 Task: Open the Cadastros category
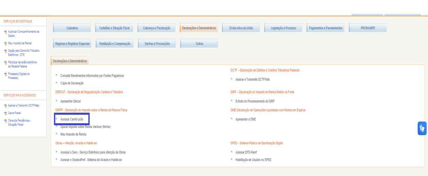point(72,28)
